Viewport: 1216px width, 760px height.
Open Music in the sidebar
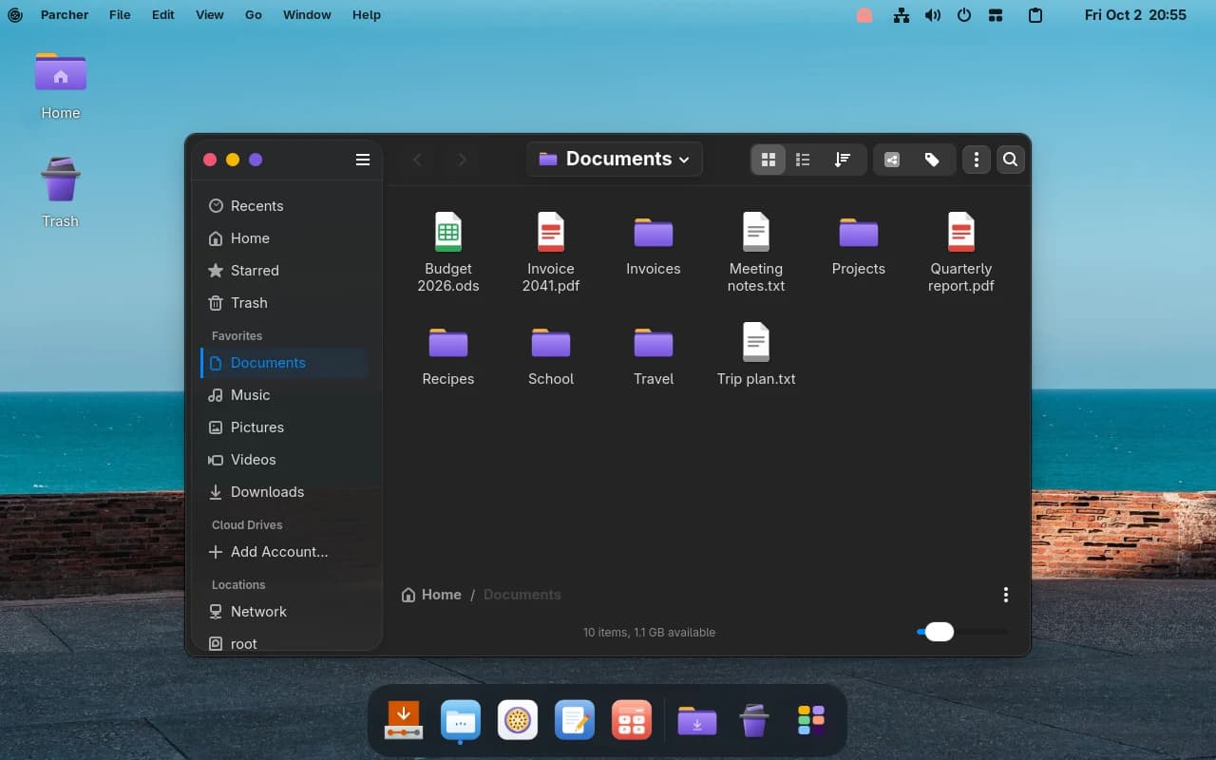coord(284,395)
